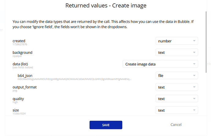Click the 'data (list)' field label

21,64
